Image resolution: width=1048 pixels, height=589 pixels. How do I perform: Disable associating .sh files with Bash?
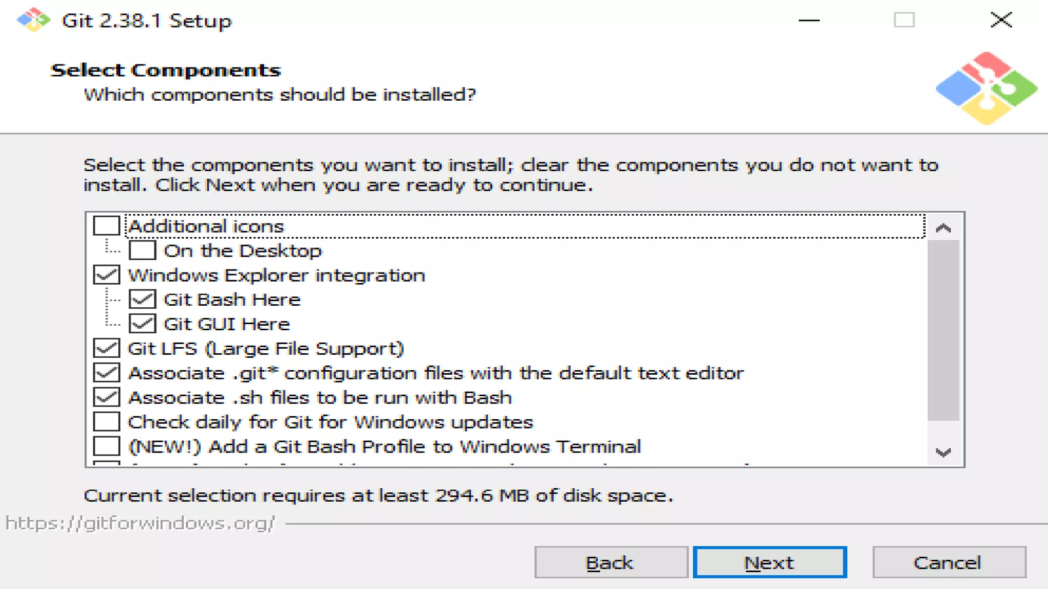(106, 397)
